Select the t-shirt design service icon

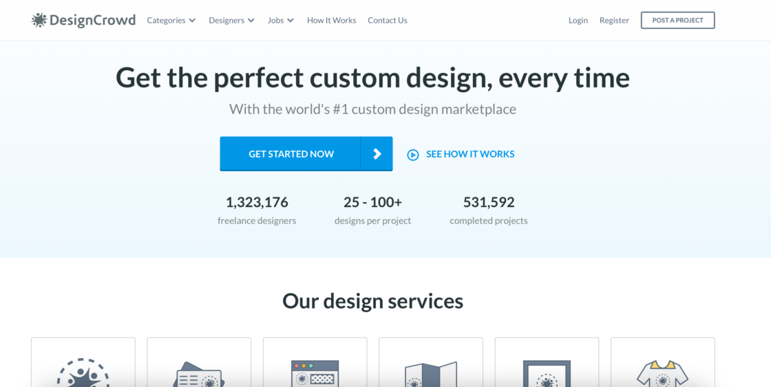(x=663, y=374)
